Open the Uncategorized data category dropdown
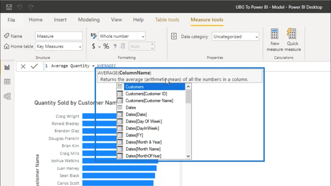Screen dimensions: 331x186 [x=235, y=36]
